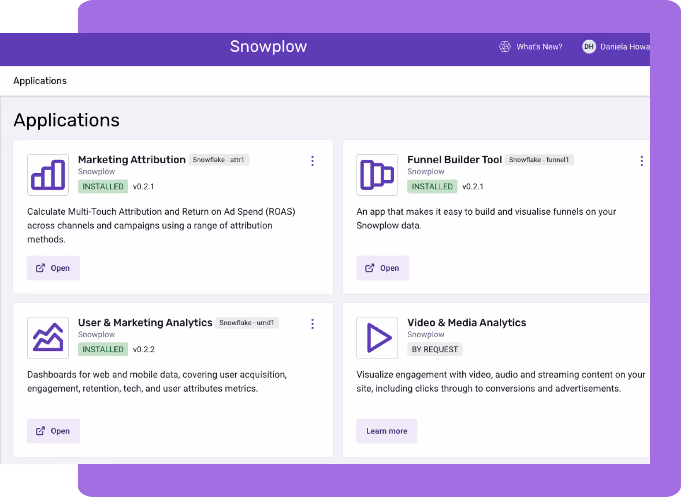The height and width of the screenshot is (497, 681).
Task: Click INSTALLED badge on User & Marketing Analytics
Action: (x=103, y=349)
